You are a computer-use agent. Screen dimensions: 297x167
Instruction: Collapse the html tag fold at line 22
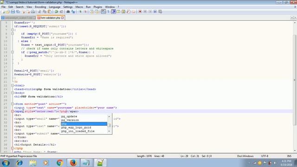point(13,85)
